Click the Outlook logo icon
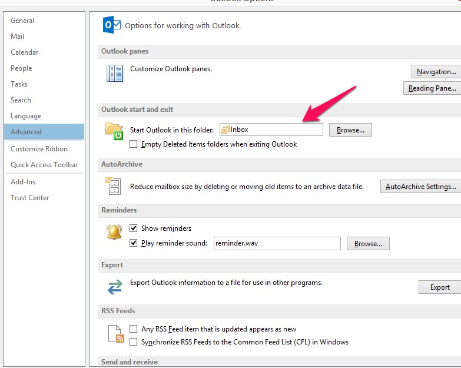 [111, 25]
